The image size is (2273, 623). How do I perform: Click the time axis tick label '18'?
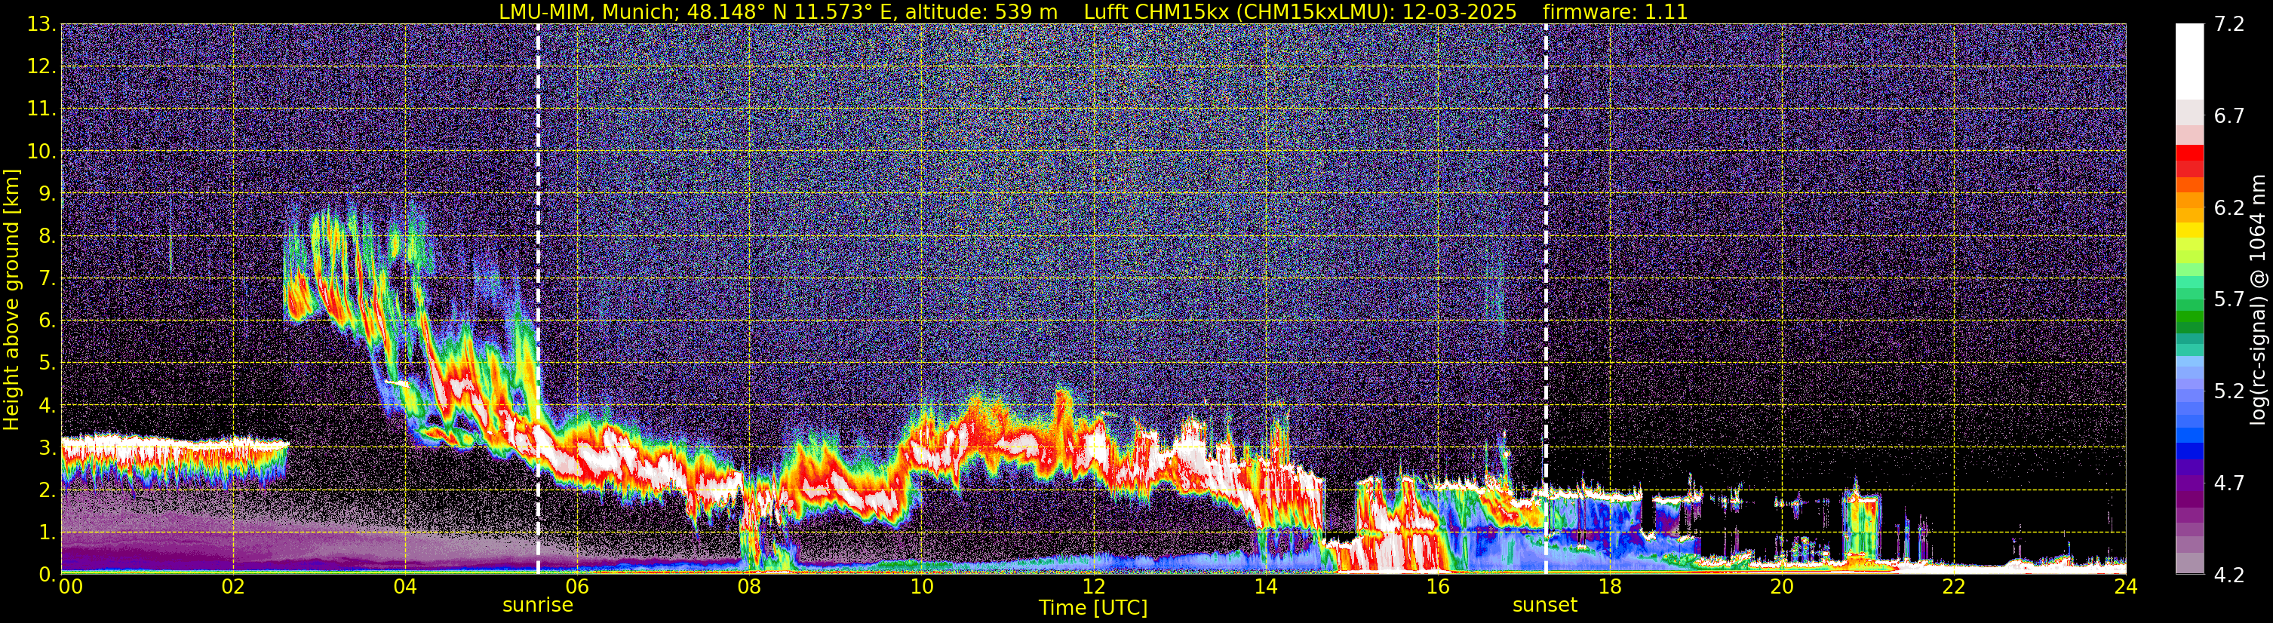click(x=1609, y=587)
